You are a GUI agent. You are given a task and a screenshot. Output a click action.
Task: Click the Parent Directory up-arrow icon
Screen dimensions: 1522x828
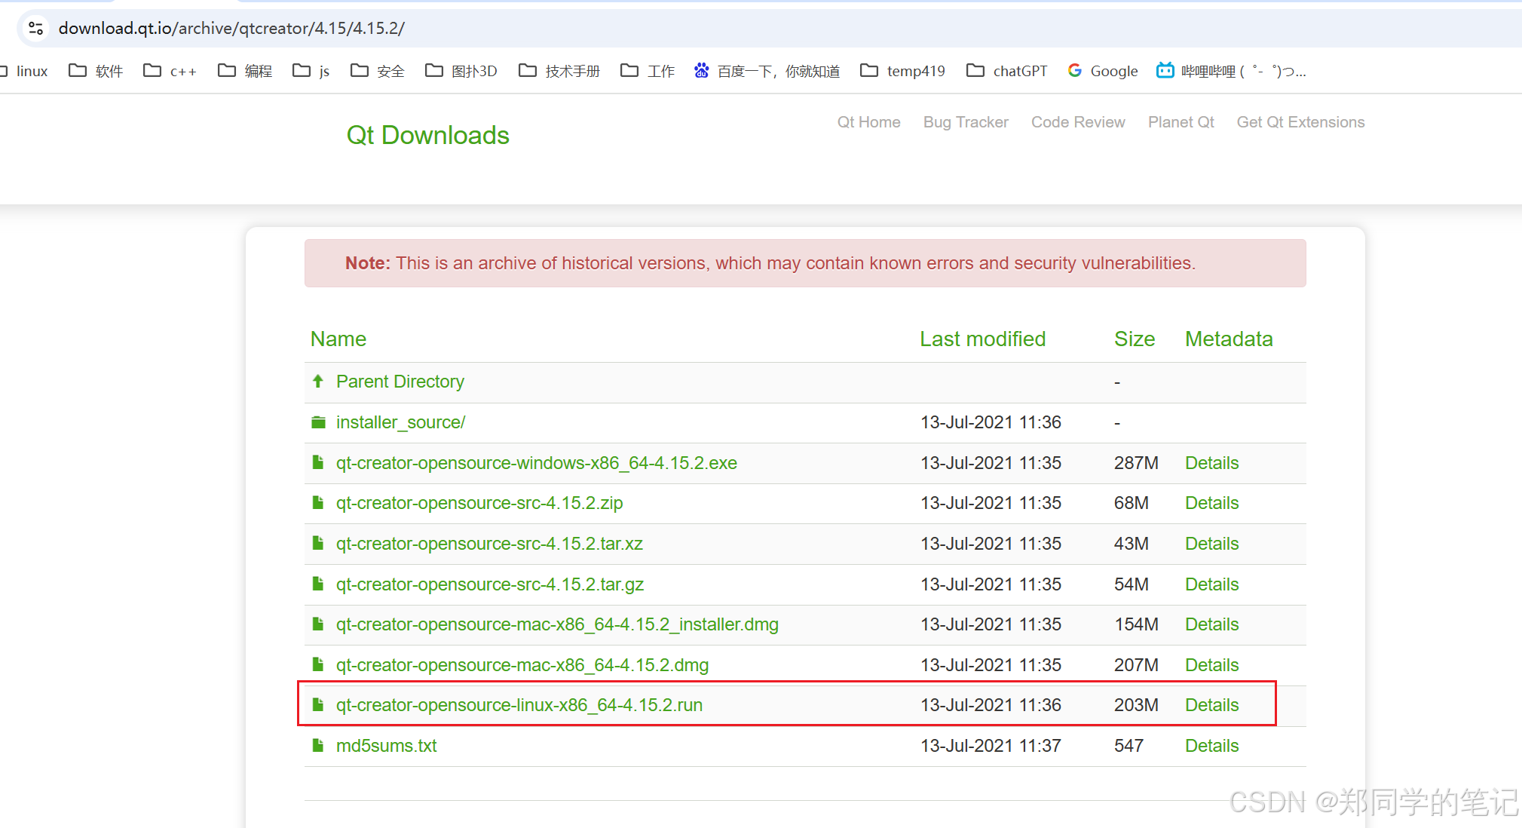tap(317, 382)
